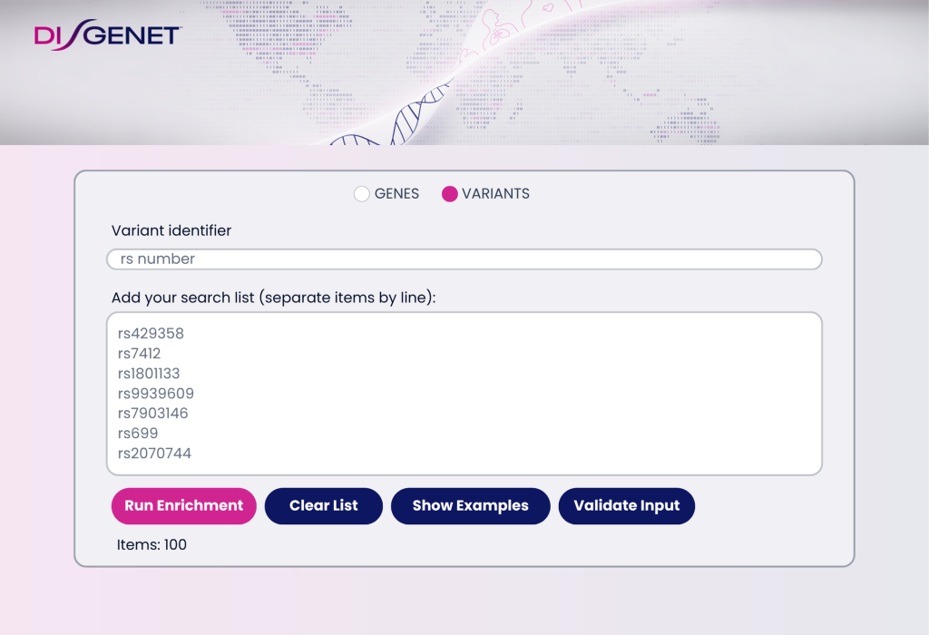Select the rs7903146 line
The width and height of the screenshot is (929, 635).
[x=152, y=414]
